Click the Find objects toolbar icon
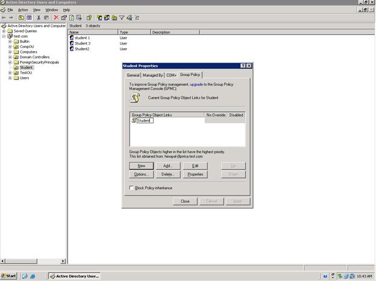 click(130, 17)
